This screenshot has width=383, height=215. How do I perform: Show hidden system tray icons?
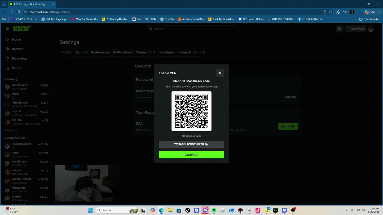[346, 210]
